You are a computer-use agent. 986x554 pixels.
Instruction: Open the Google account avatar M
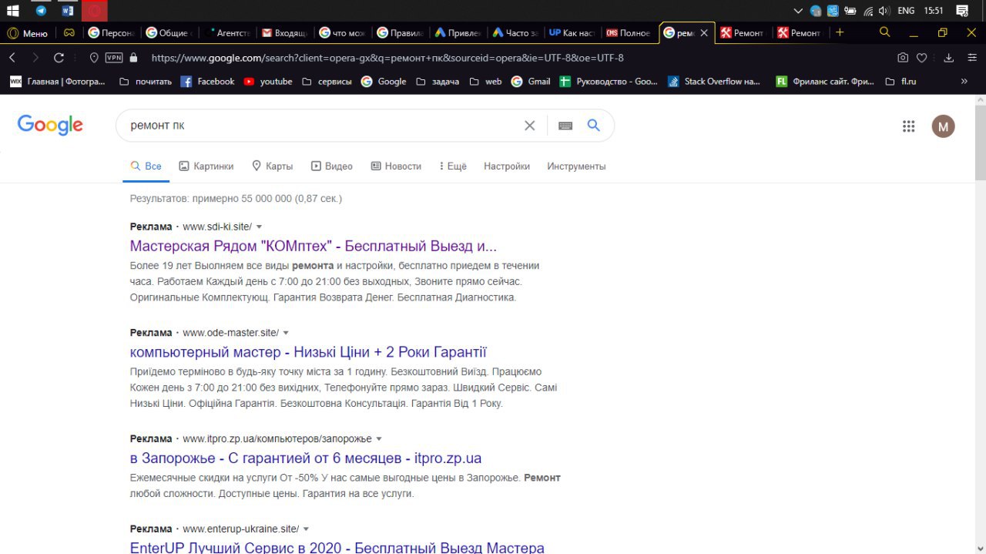[x=944, y=126]
